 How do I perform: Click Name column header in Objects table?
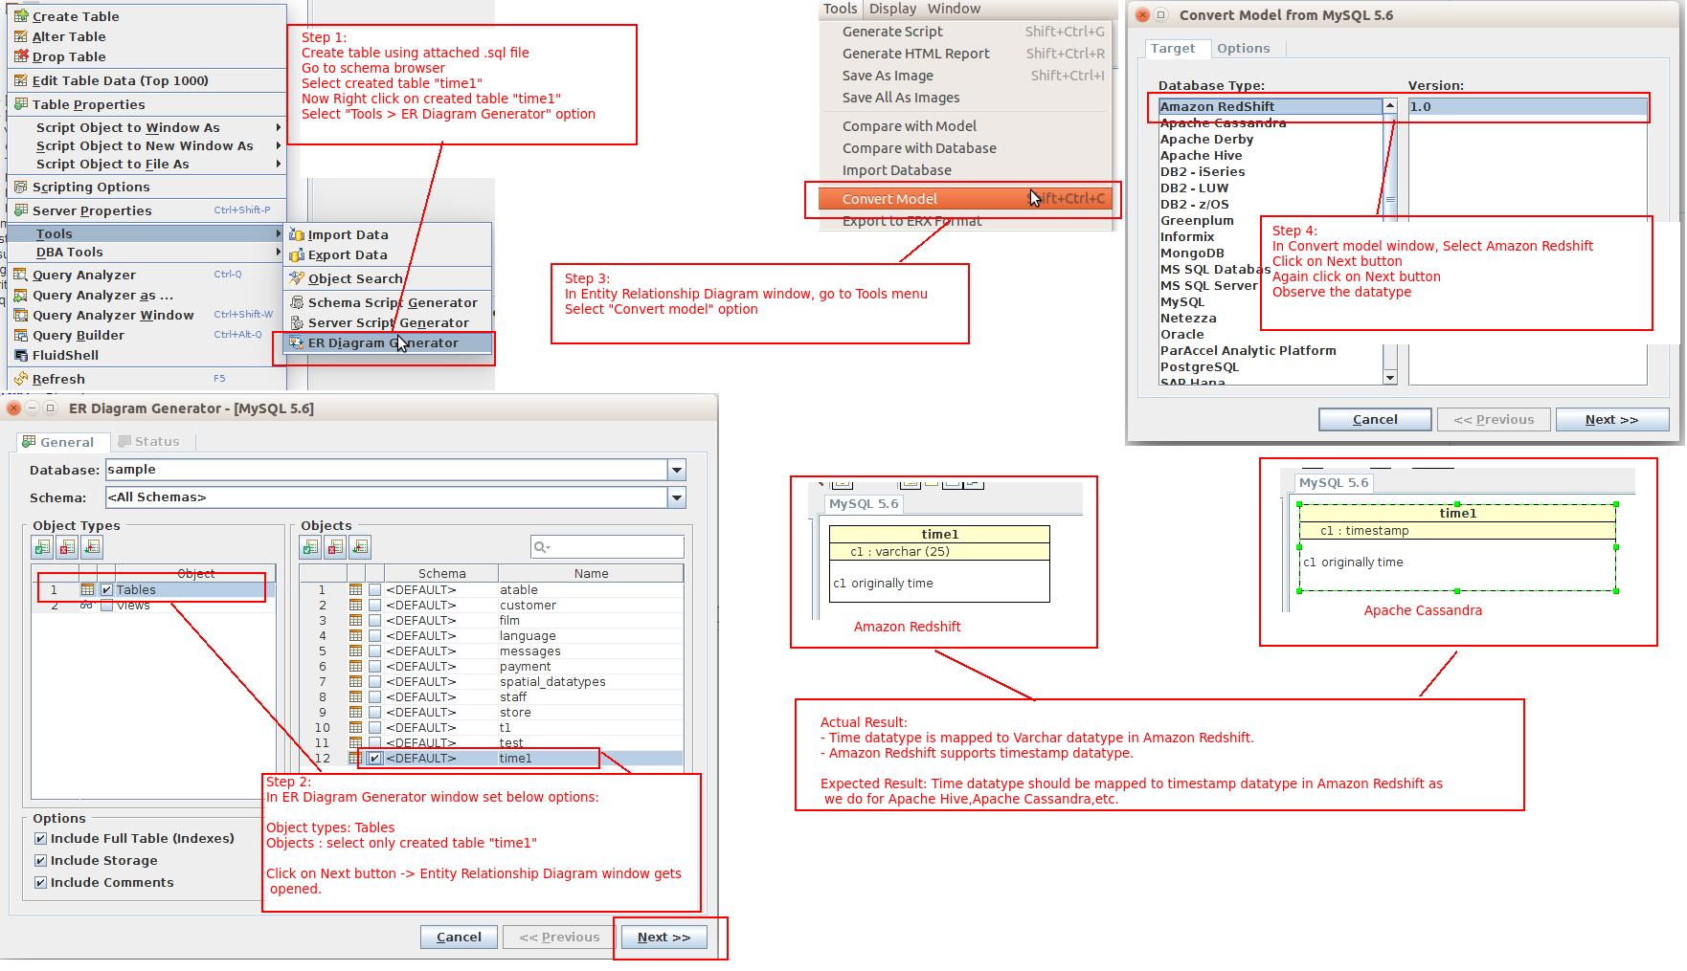pyautogui.click(x=591, y=574)
